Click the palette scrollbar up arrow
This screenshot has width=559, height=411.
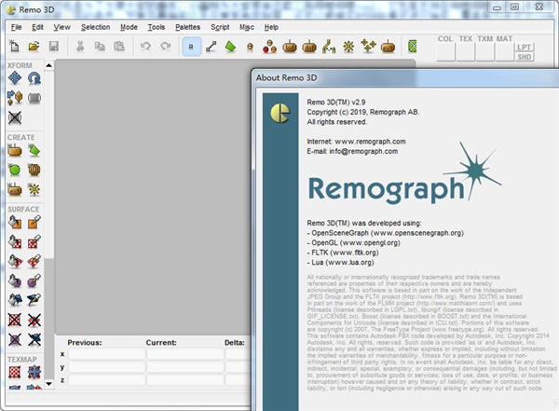point(49,65)
